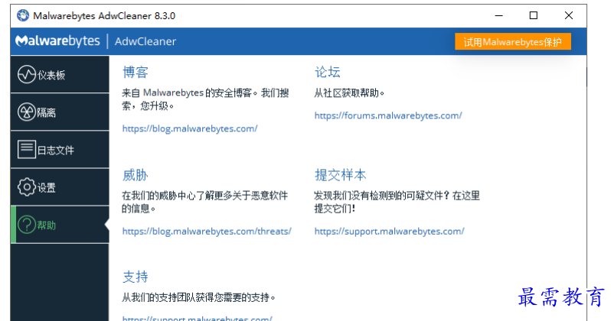
Task: Maximize the AdwCleaner window
Action: click(534, 15)
